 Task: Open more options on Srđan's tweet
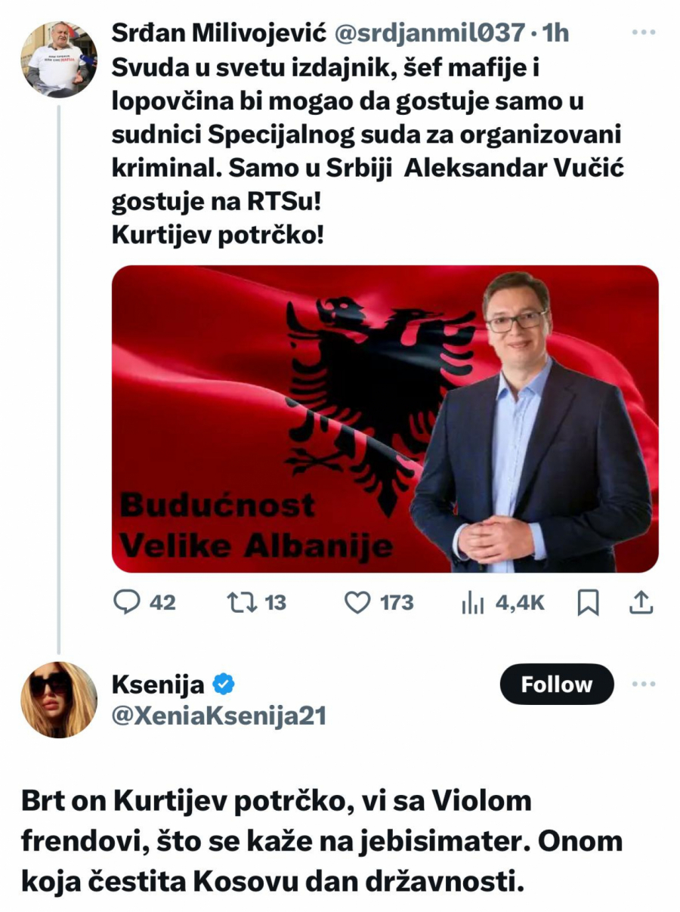643,33
